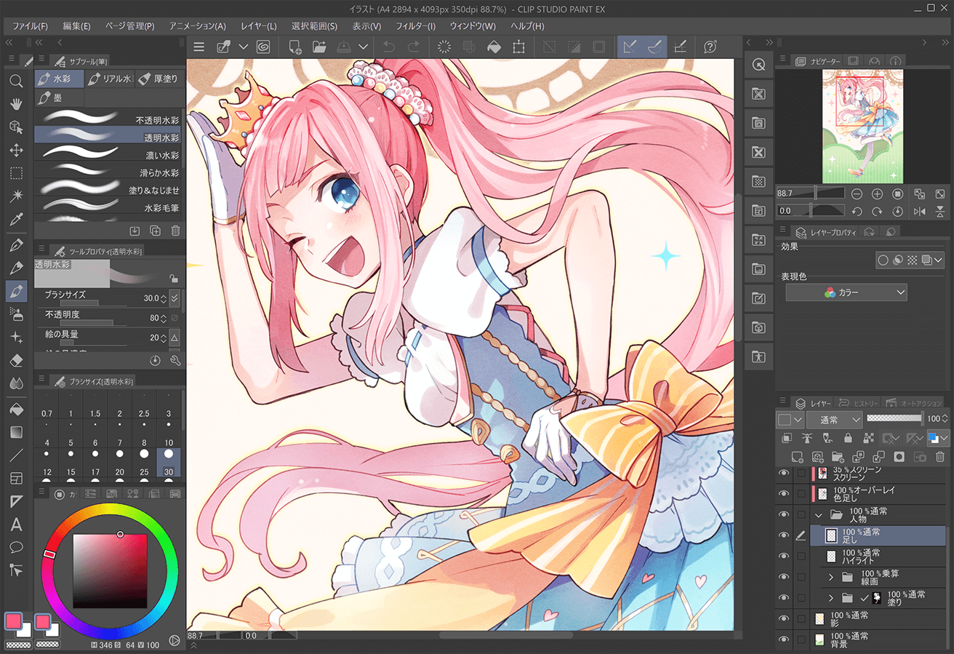Select the Fill bucket tool
This screenshot has height=654, width=954.
pyautogui.click(x=16, y=407)
